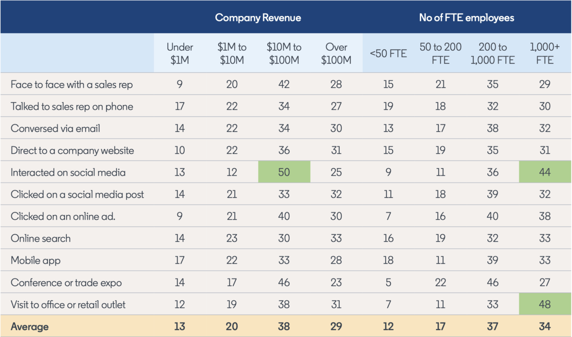The image size is (572, 337).
Task: Select the $1M to $10M column header
Action: click(x=232, y=53)
